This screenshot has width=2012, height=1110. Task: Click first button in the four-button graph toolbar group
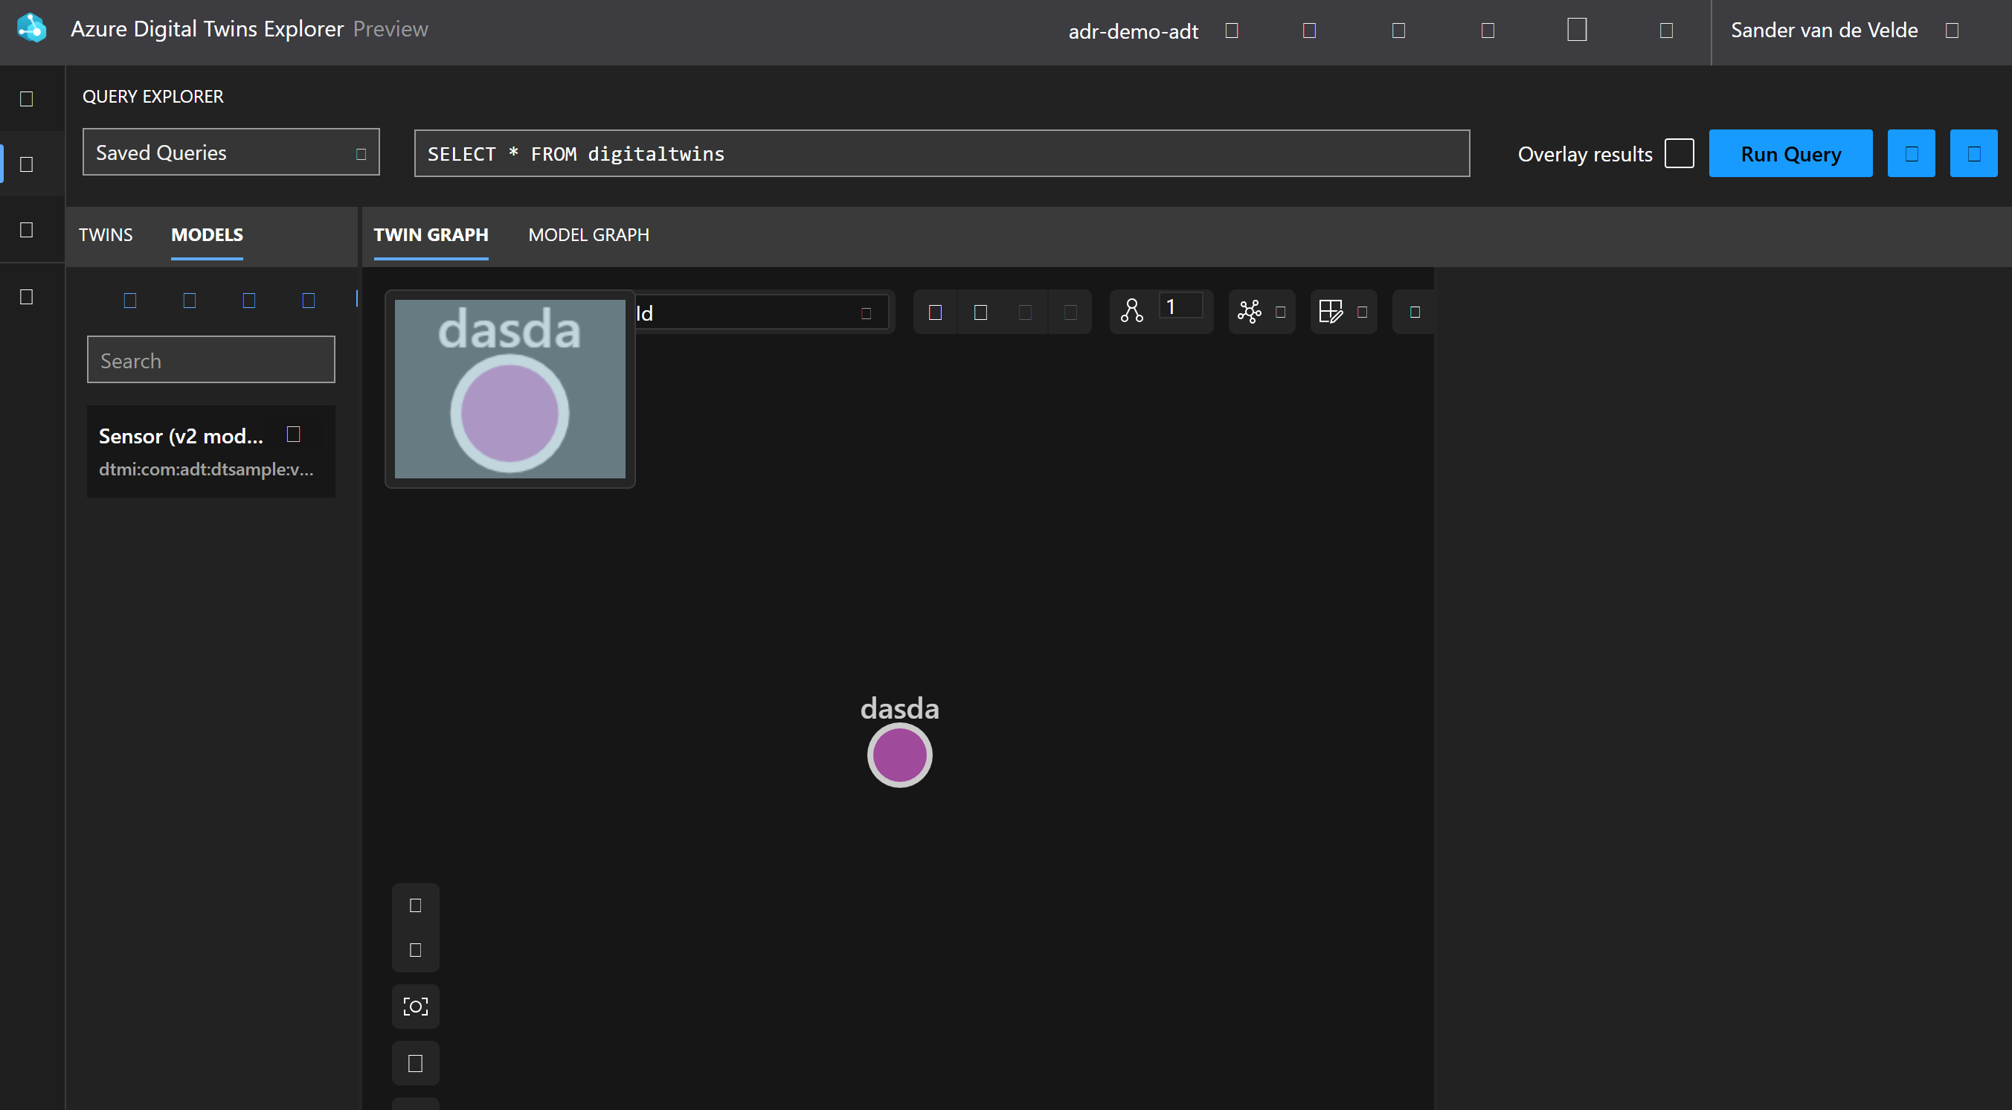point(935,313)
